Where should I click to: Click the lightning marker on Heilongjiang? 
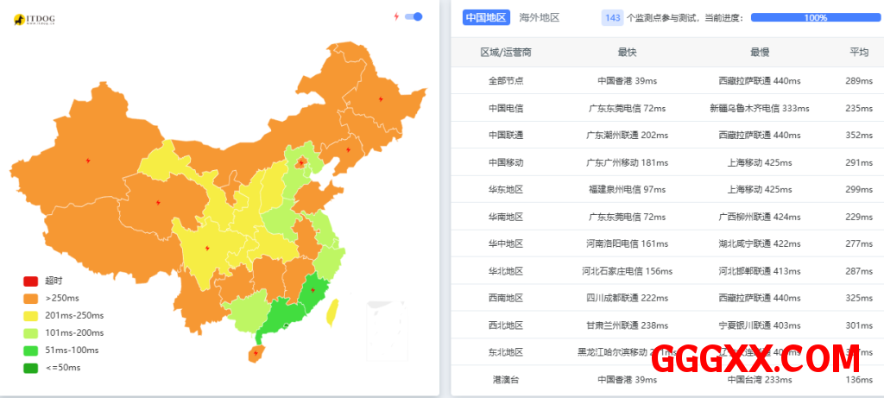click(380, 98)
